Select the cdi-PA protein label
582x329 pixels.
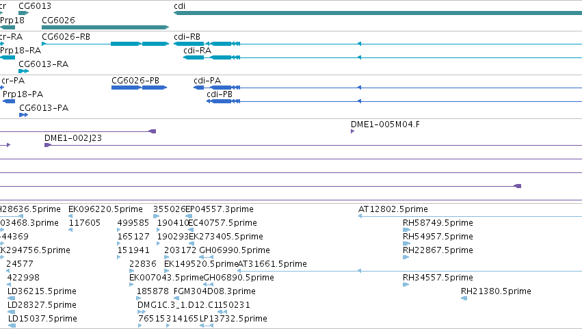[207, 81]
